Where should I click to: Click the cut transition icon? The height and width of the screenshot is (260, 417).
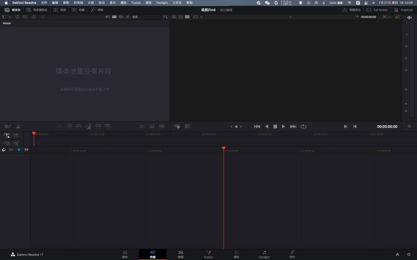[x=142, y=126]
